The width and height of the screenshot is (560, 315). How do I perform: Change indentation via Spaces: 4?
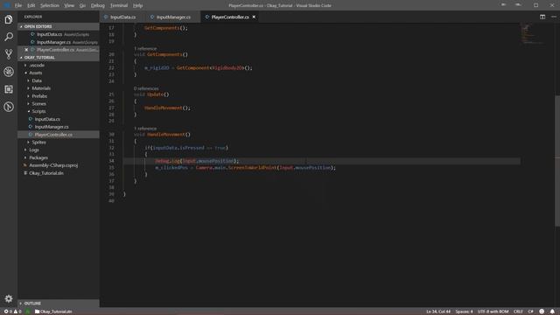[x=464, y=311]
